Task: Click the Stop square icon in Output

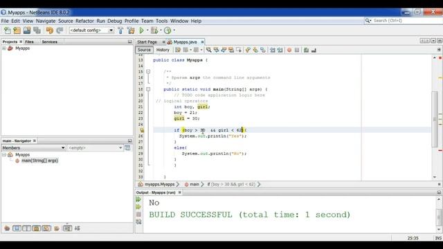Action: tap(138, 214)
